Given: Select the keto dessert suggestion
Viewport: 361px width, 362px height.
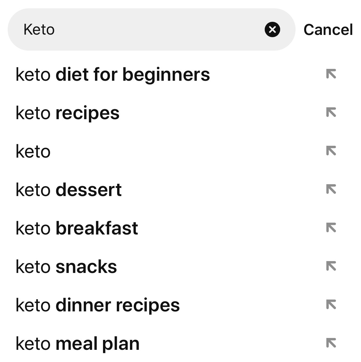Looking at the screenshot, I should tap(69, 190).
